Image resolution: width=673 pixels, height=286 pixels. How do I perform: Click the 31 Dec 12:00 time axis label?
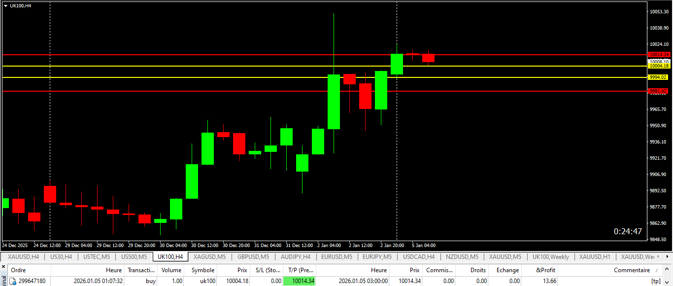coord(299,245)
